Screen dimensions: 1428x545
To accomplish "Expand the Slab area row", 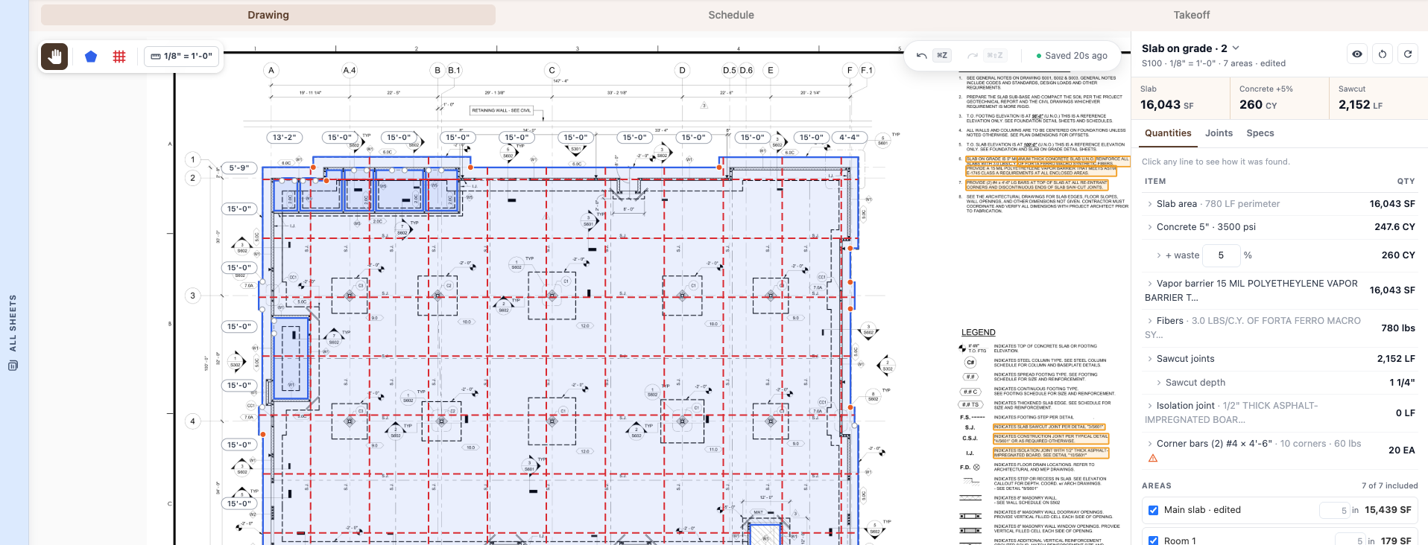I will 1280,204.
